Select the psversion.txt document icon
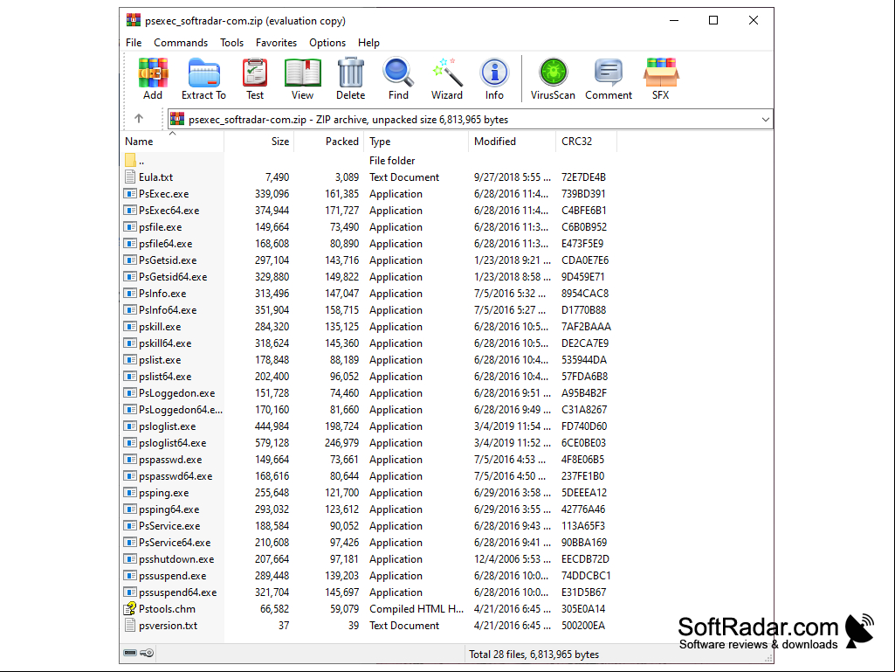 pyautogui.click(x=130, y=625)
